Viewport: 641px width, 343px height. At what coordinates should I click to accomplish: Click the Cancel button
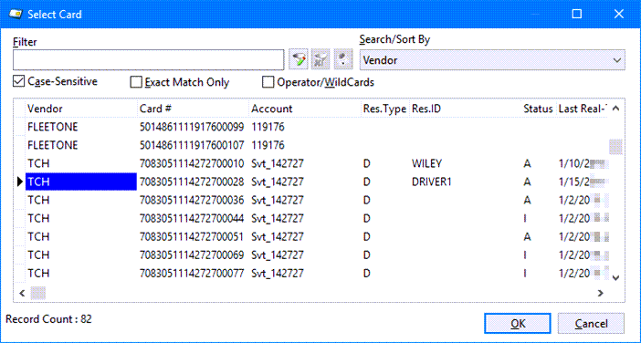591,324
